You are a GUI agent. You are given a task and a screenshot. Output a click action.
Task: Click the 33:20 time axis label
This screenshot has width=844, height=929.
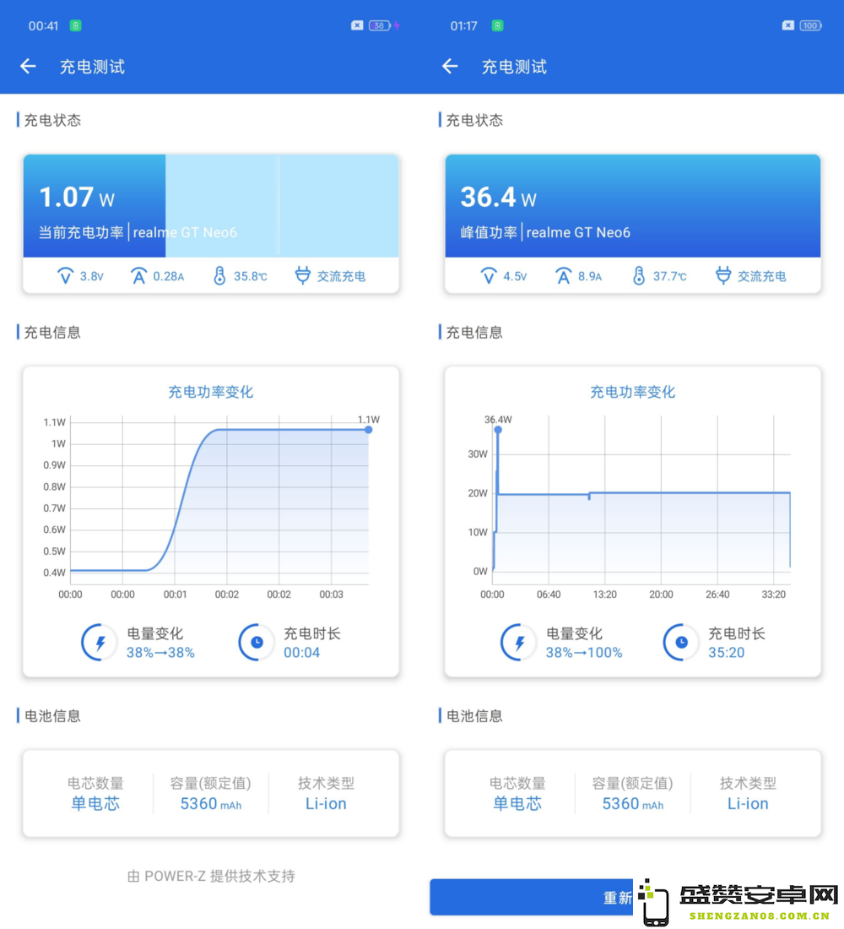tap(773, 595)
